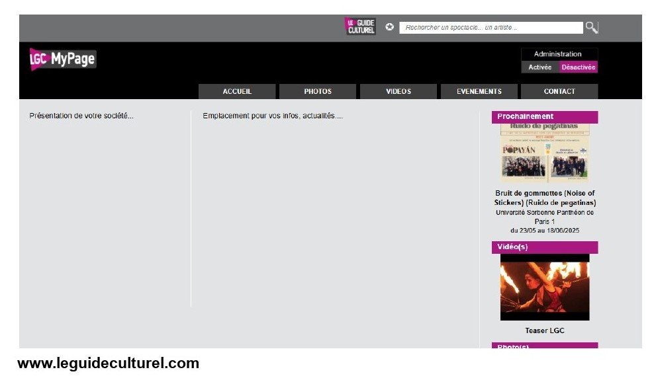Click 'Université Sorbonne Panthéon de Paris 1' text

[545, 217]
